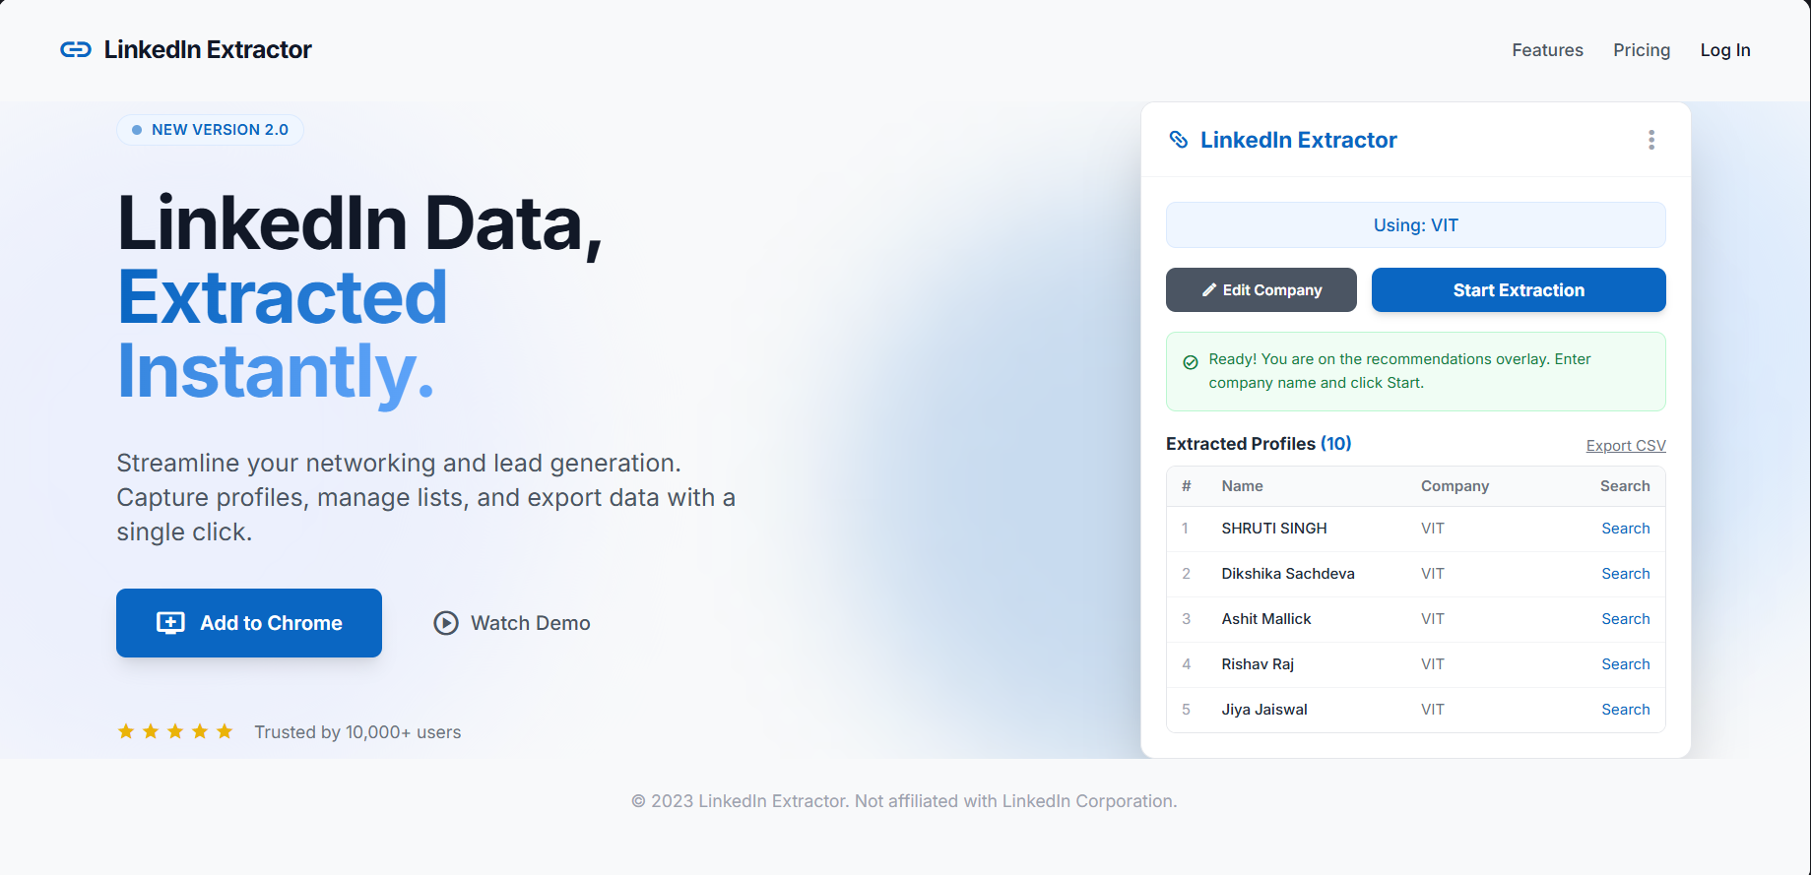The width and height of the screenshot is (1811, 875).
Task: Open the three-dot menu in extractor panel
Action: click(x=1651, y=140)
